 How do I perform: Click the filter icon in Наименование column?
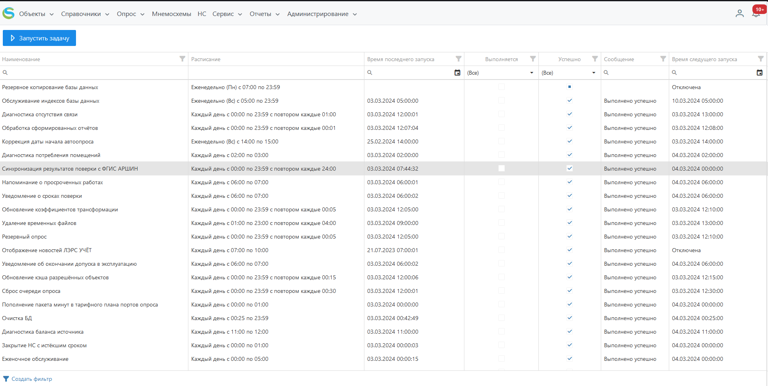182,59
